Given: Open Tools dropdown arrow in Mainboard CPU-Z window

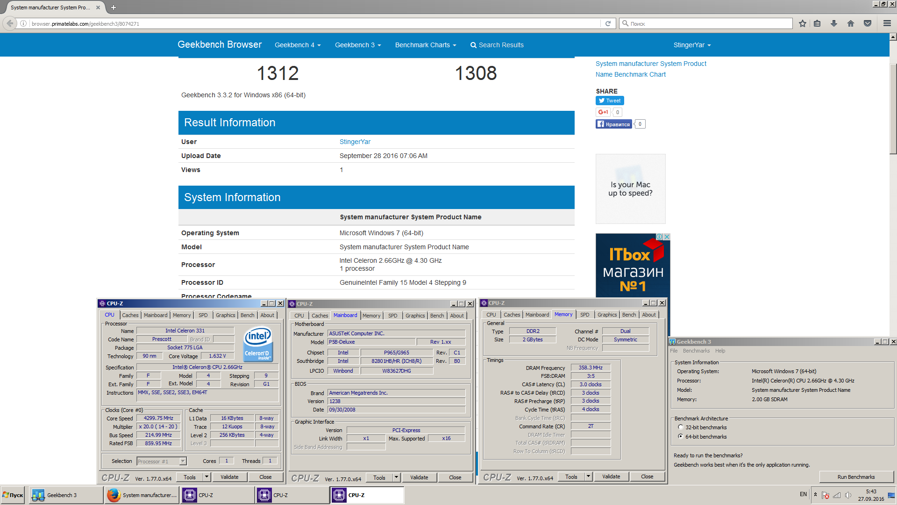Looking at the screenshot, I should tap(396, 477).
